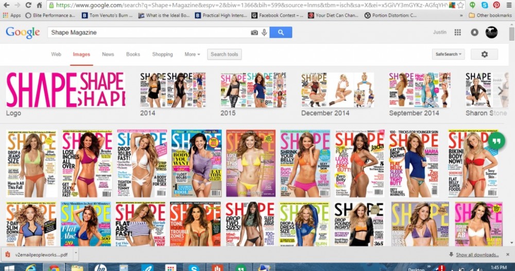Show hidden bookmarks with the double chevron
The height and width of the screenshot is (271, 515).
[461, 15]
